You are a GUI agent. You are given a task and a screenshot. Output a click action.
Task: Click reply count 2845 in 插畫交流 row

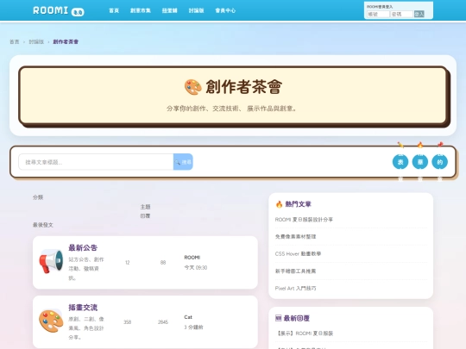click(x=163, y=322)
